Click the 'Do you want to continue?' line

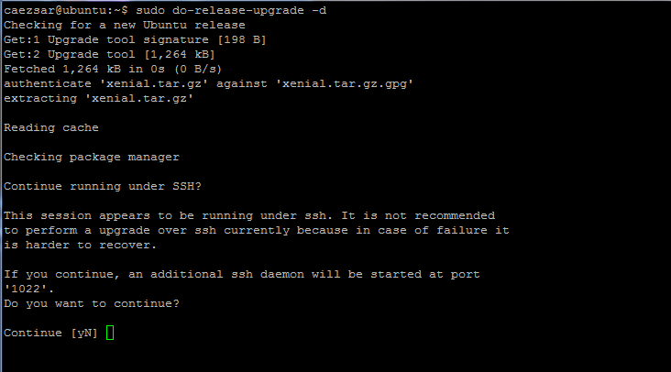click(92, 303)
